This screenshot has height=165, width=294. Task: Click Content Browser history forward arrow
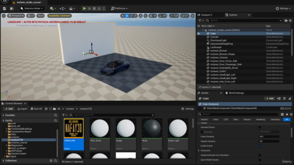(50, 109)
